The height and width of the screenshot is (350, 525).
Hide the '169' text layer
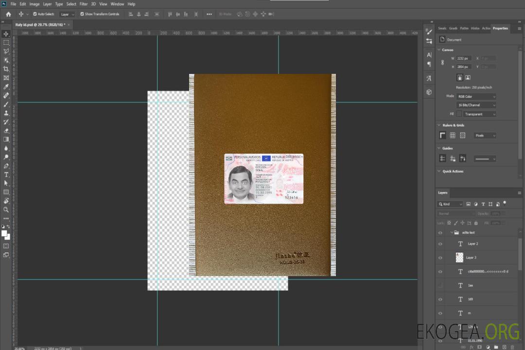tap(440, 299)
